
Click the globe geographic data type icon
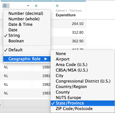click(5, 6)
